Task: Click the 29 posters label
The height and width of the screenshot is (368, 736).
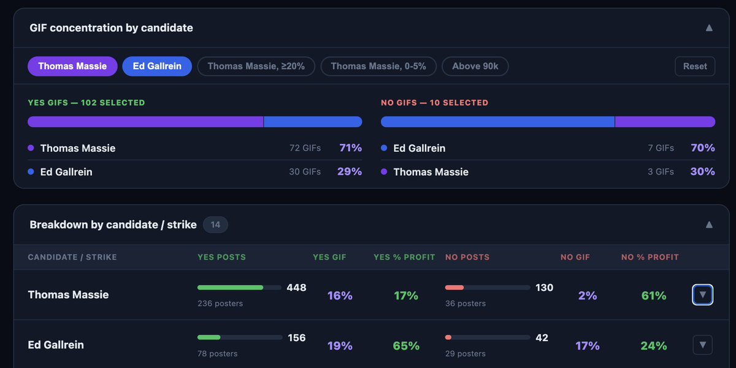Action: (x=466, y=353)
